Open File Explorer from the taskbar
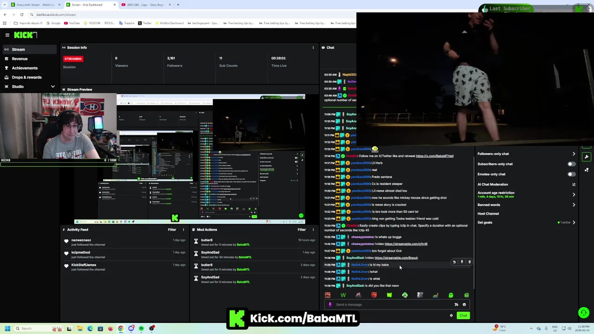The image size is (594, 334). (80, 328)
